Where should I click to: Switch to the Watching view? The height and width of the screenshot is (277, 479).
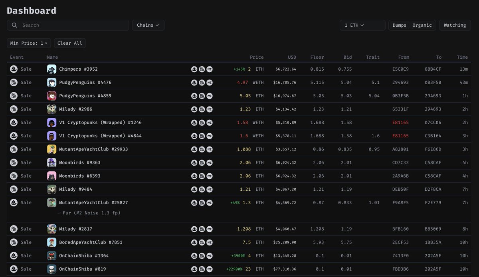[455, 25]
